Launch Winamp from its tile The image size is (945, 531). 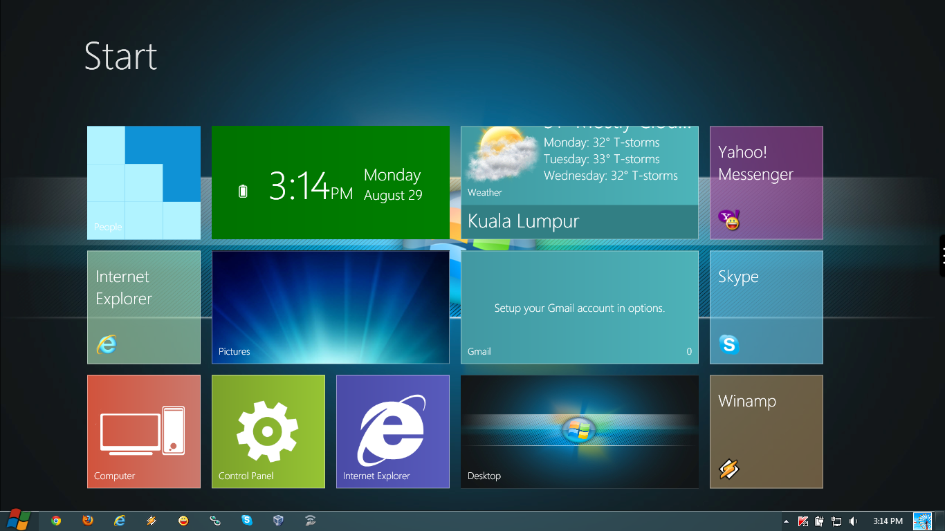(x=766, y=431)
